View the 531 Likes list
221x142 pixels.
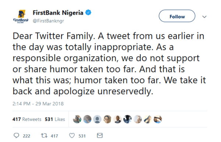coord(55,119)
